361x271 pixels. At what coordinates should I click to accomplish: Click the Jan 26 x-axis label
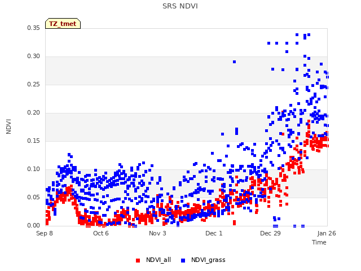click(327, 233)
